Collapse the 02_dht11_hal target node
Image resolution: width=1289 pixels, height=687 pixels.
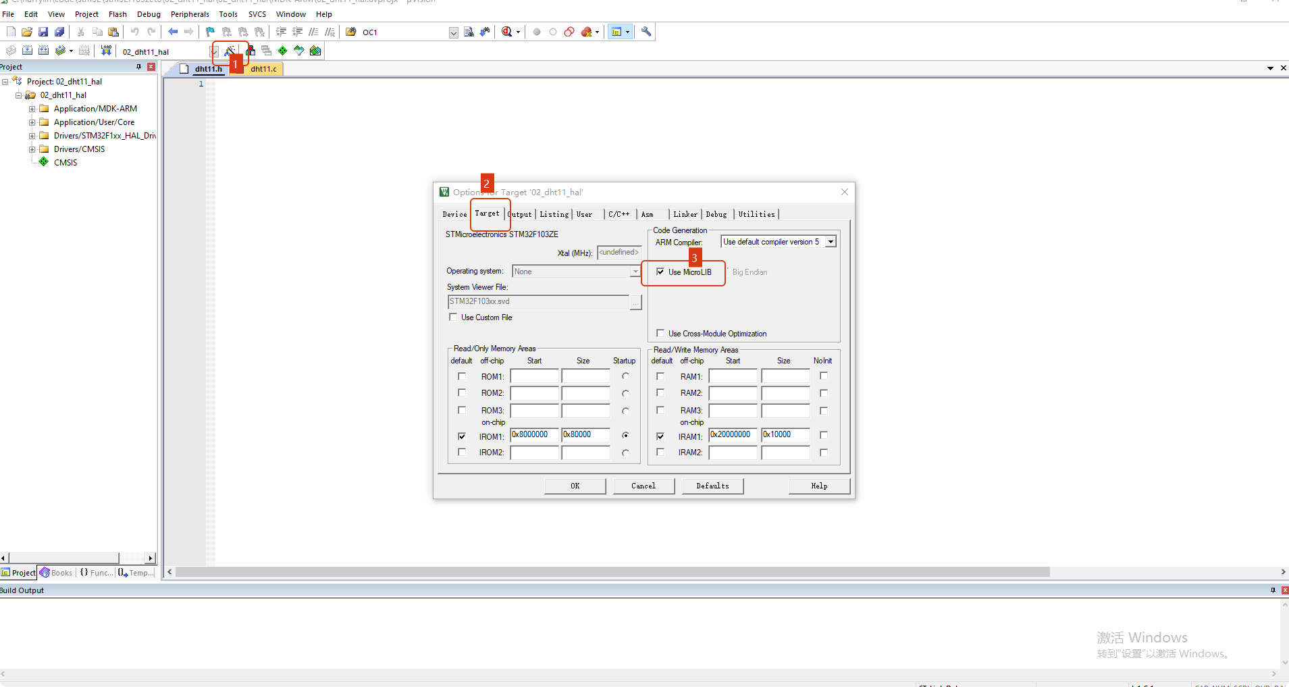pyautogui.click(x=18, y=95)
